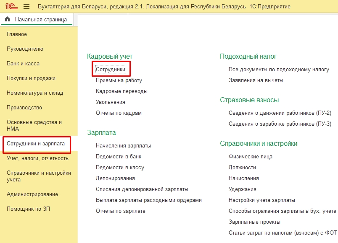Open Основные средства и НМА section
This screenshot has height=243, width=338.
coord(34,125)
